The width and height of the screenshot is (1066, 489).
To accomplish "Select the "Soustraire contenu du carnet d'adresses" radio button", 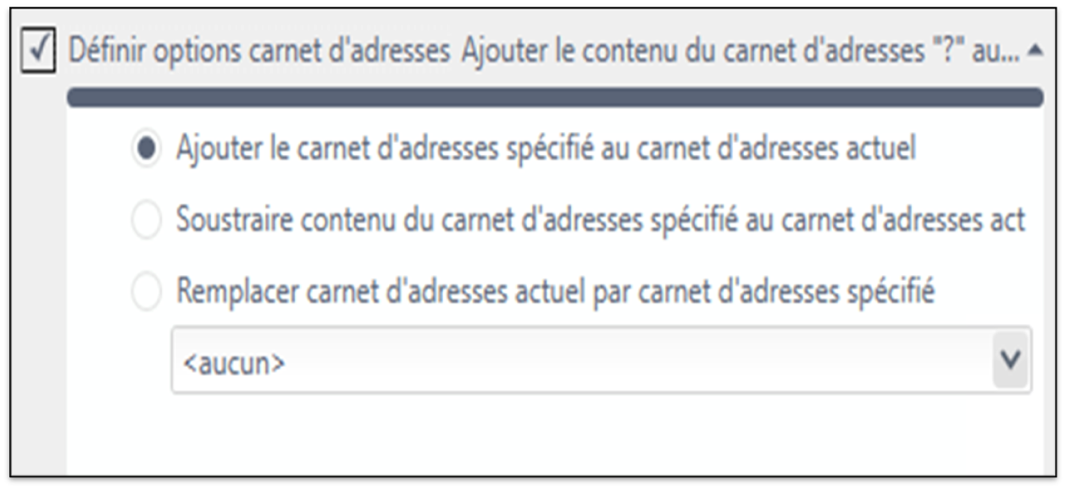I will tap(146, 221).
